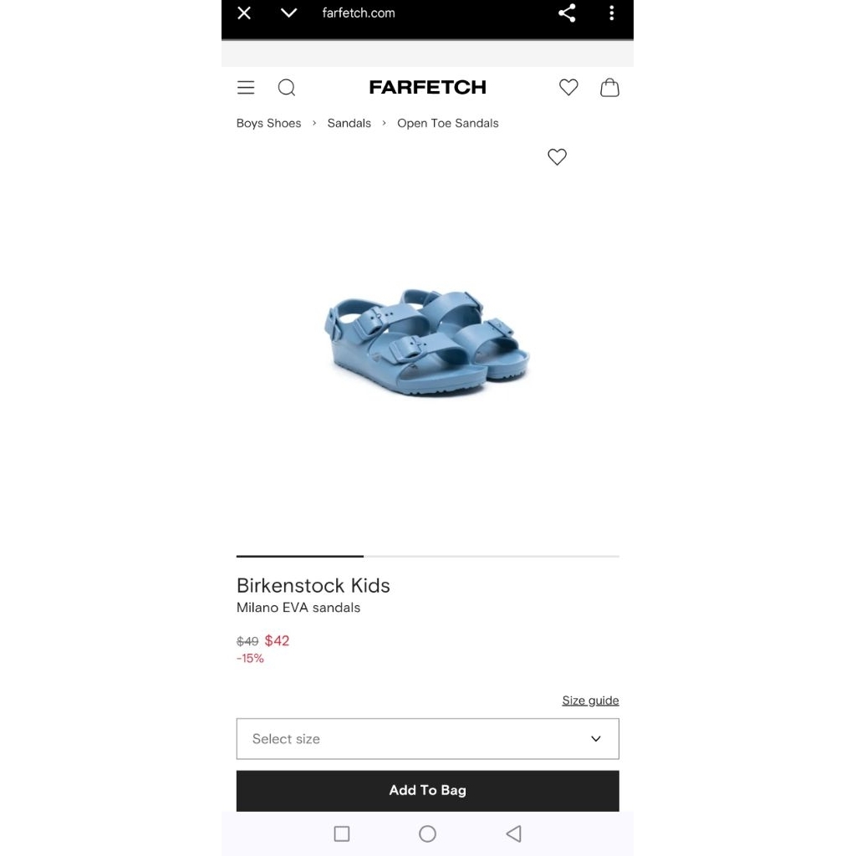The height and width of the screenshot is (856, 856).
Task: Open your wishlist via the heart icon
Action: [x=568, y=87]
